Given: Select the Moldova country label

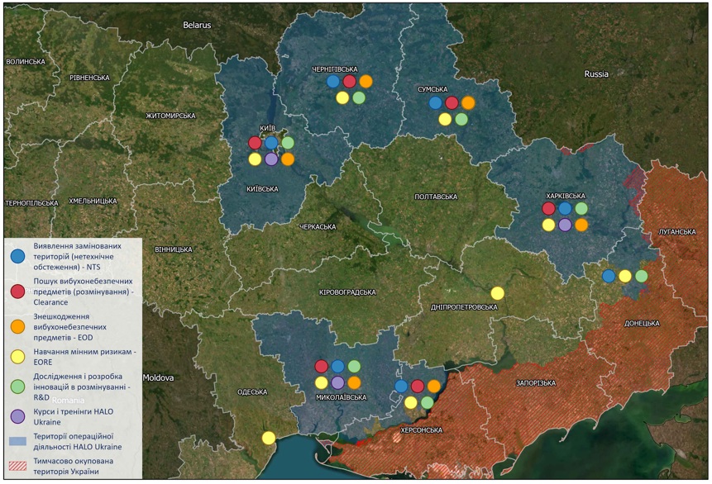Looking at the screenshot, I should 157,377.
